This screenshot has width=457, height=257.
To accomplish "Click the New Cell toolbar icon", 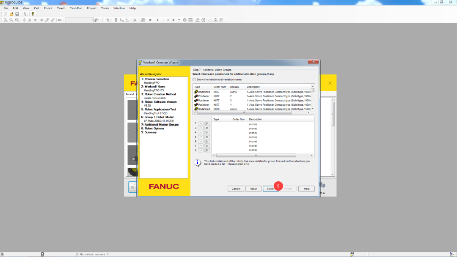I will (6, 14).
